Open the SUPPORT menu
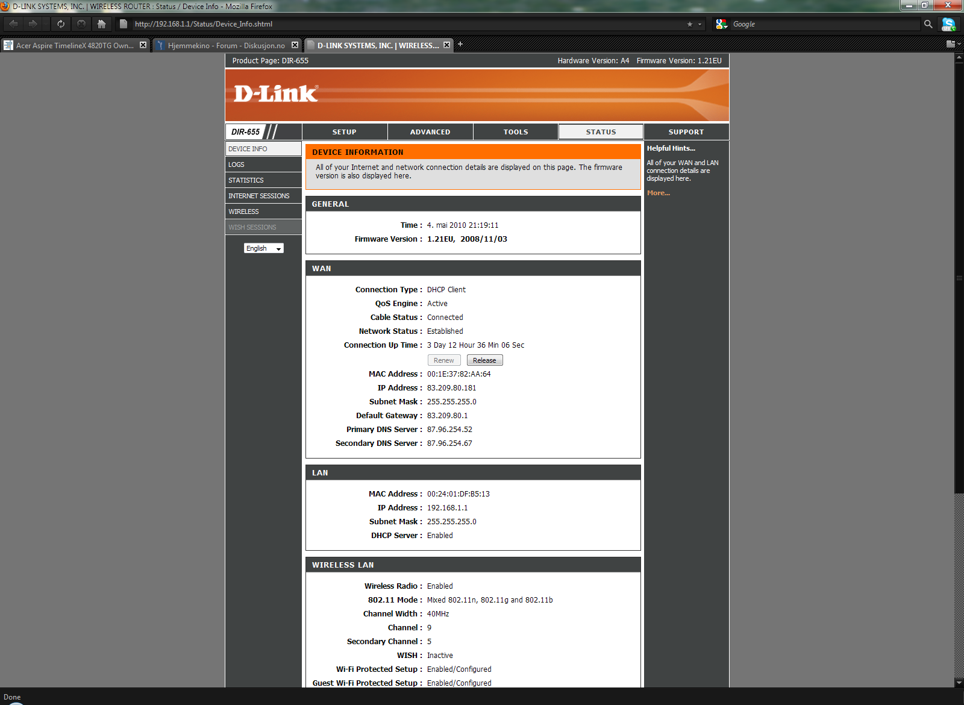 tap(686, 132)
